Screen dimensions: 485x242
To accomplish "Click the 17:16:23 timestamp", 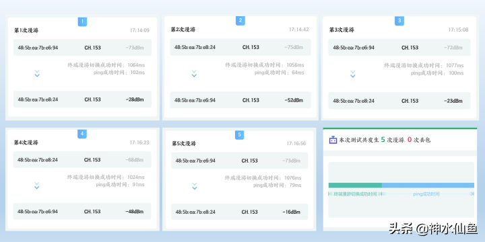I will 139,143.
